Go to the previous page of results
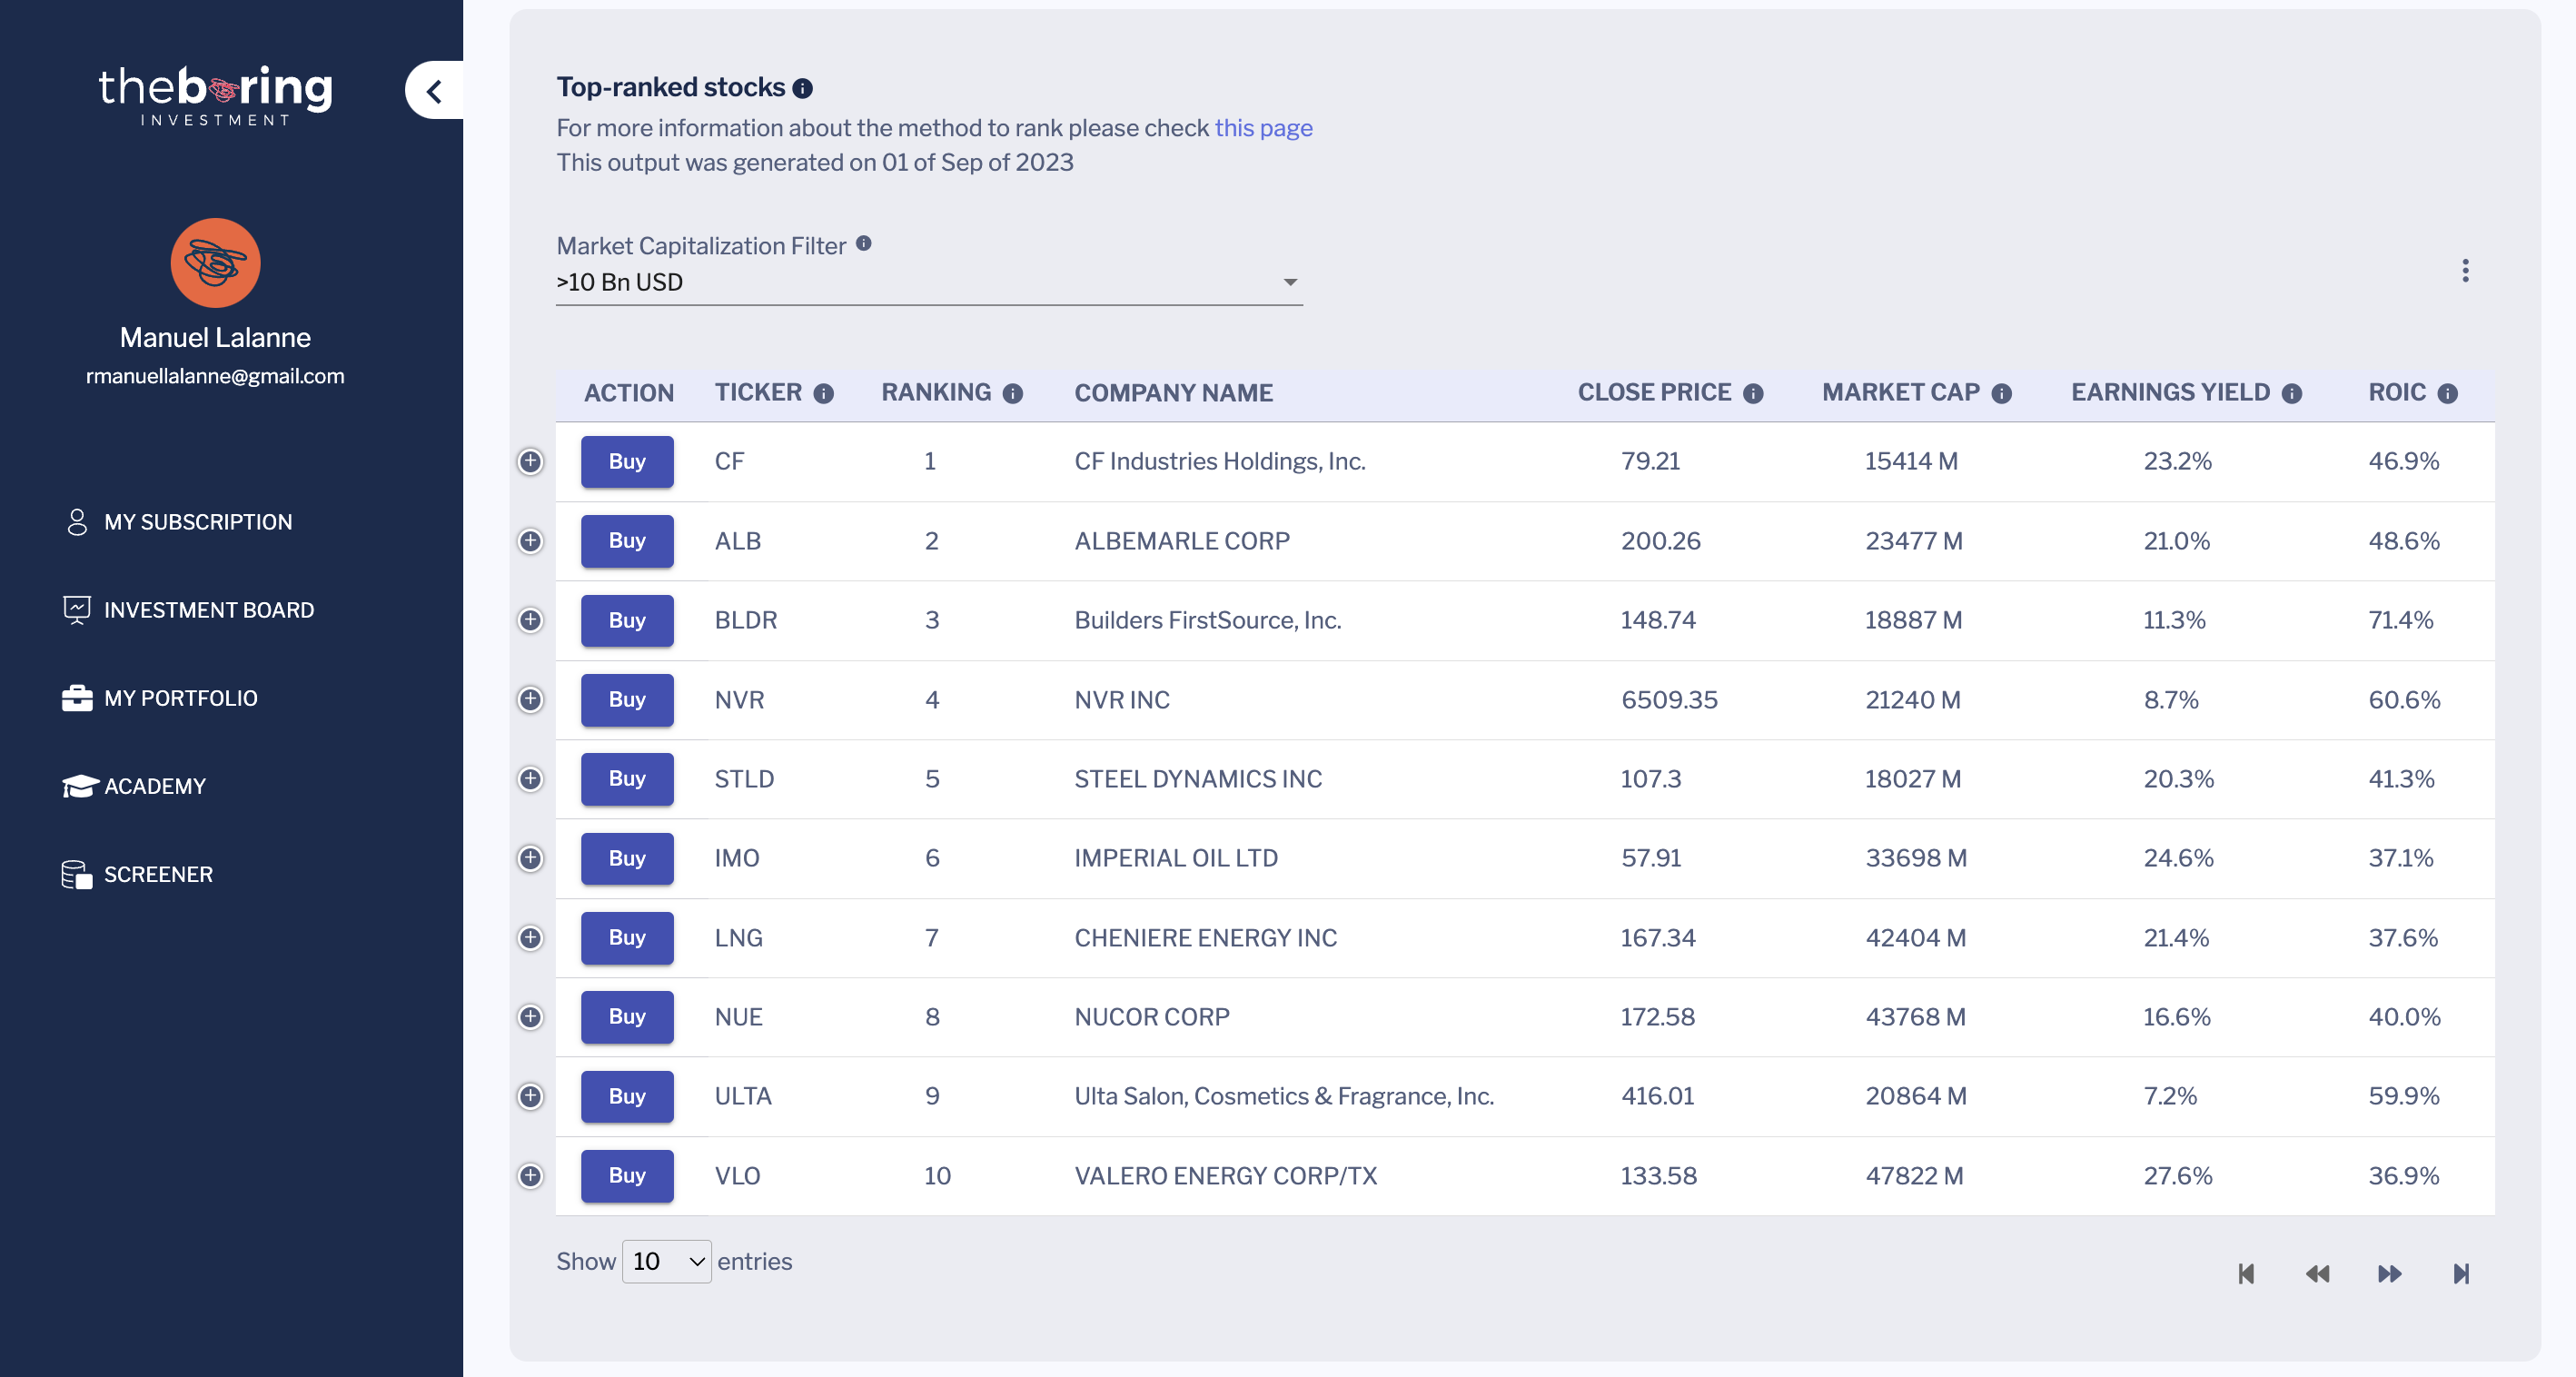Viewport: 2576px width, 1377px height. click(2317, 1273)
